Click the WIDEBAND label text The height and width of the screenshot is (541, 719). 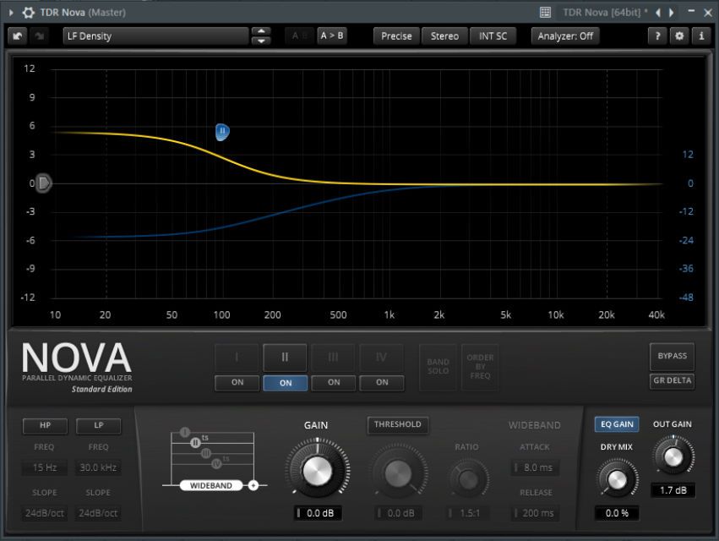coord(534,425)
